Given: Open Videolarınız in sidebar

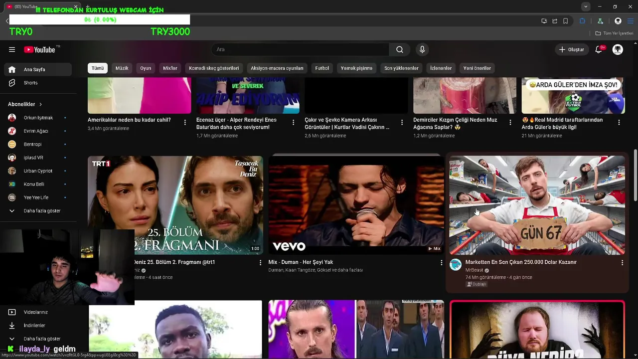Looking at the screenshot, I should (38, 312).
